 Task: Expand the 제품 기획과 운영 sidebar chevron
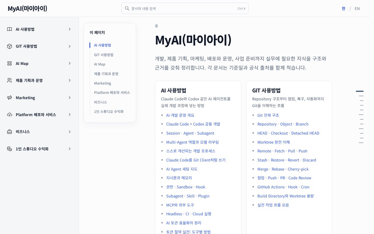point(70,80)
